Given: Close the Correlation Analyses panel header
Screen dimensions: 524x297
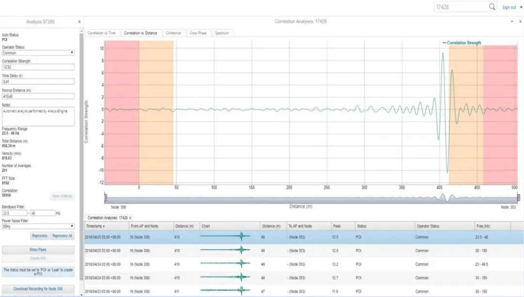Looking at the screenshot, I should tap(520, 21).
